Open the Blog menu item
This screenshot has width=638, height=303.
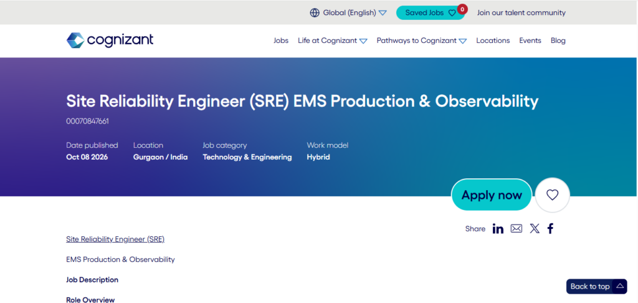point(558,41)
